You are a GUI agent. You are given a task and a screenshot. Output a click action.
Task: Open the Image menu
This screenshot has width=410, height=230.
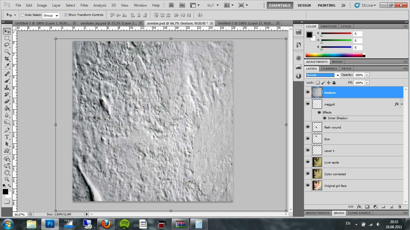[x=42, y=5]
